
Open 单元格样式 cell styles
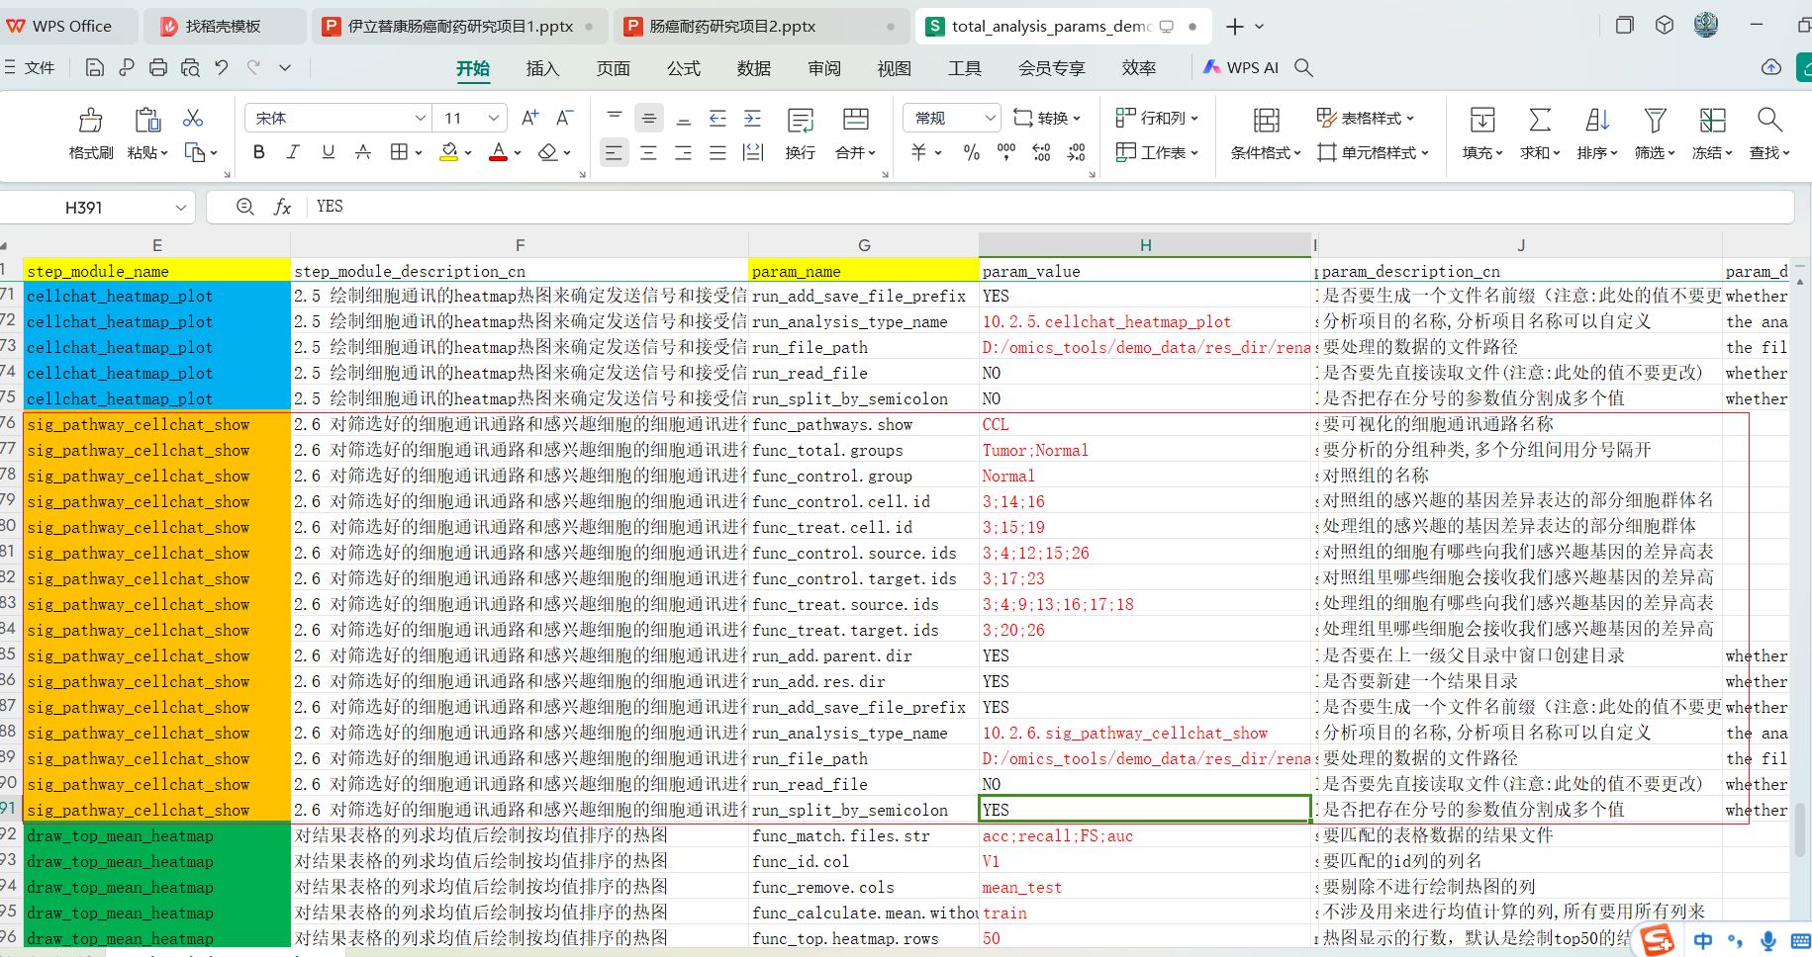click(1374, 152)
